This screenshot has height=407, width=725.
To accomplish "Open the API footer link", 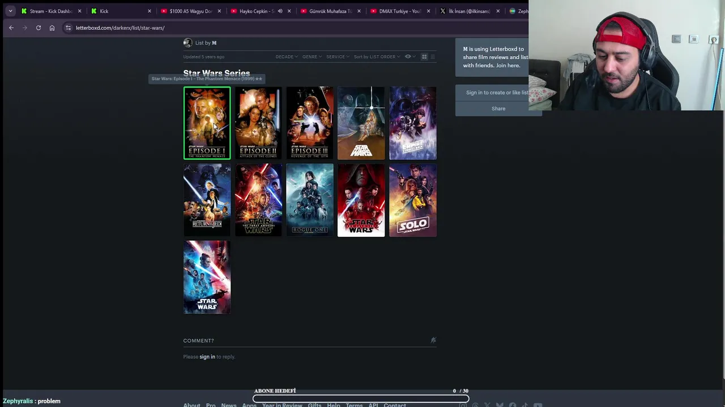I will point(373,405).
